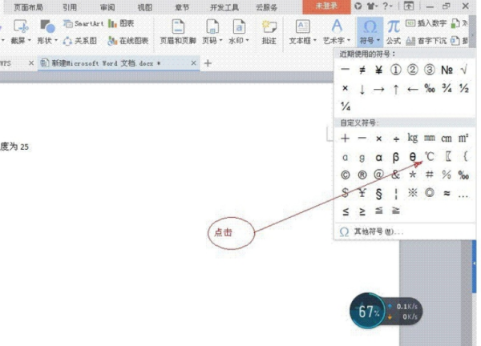Click the Header and Footer (页眉和页脚) icon
This screenshot has height=346, width=481.
click(178, 32)
